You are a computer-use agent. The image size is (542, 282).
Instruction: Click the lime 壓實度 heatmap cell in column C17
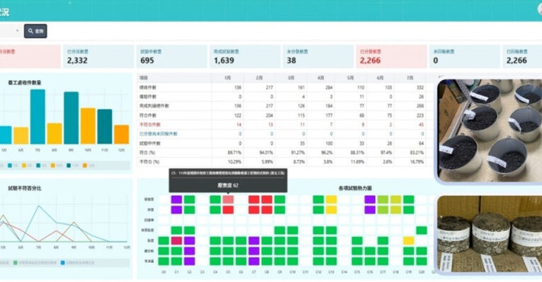click(x=383, y=199)
